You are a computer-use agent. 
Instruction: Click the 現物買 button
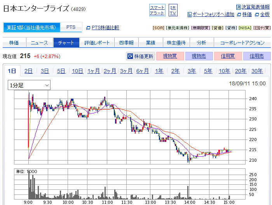pyautogui.click(x=170, y=56)
